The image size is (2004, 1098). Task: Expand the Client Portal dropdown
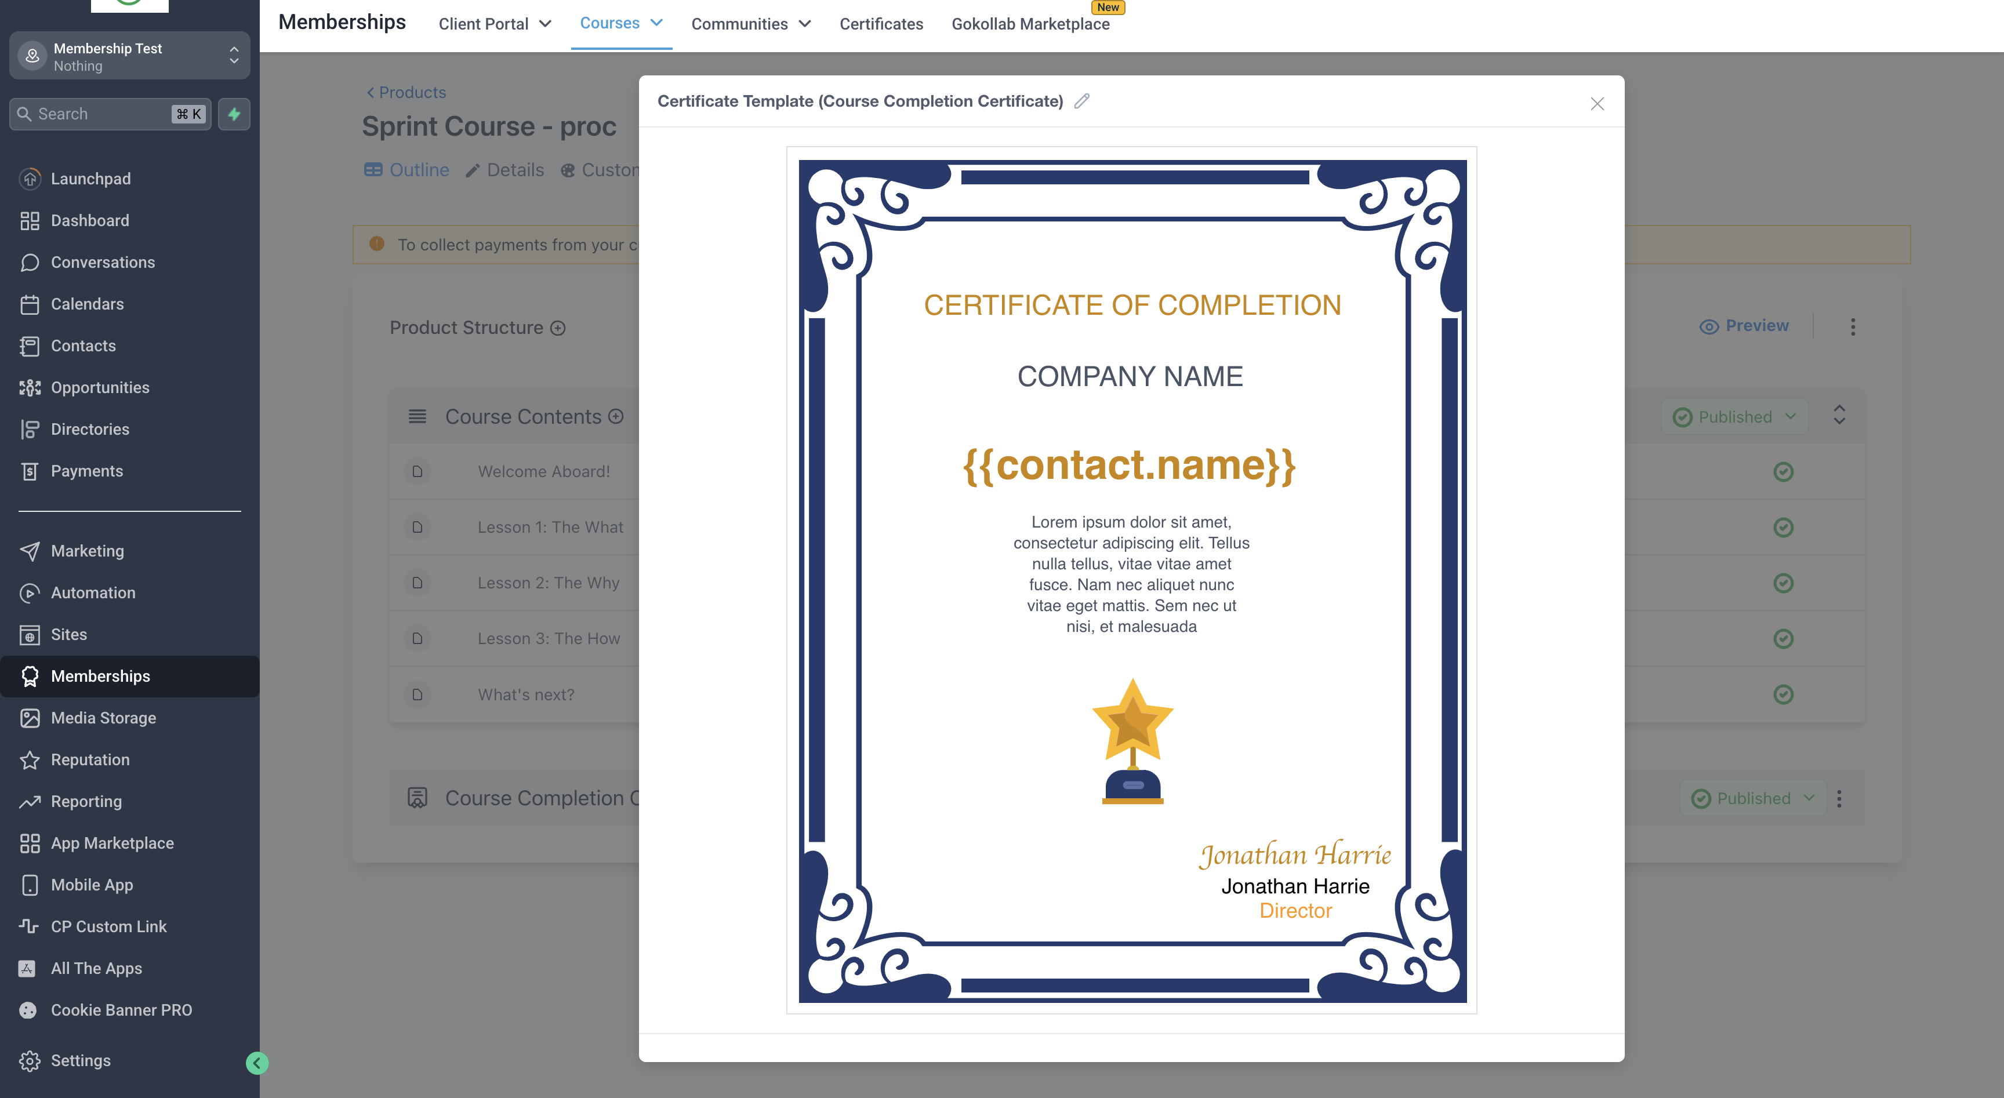[495, 24]
